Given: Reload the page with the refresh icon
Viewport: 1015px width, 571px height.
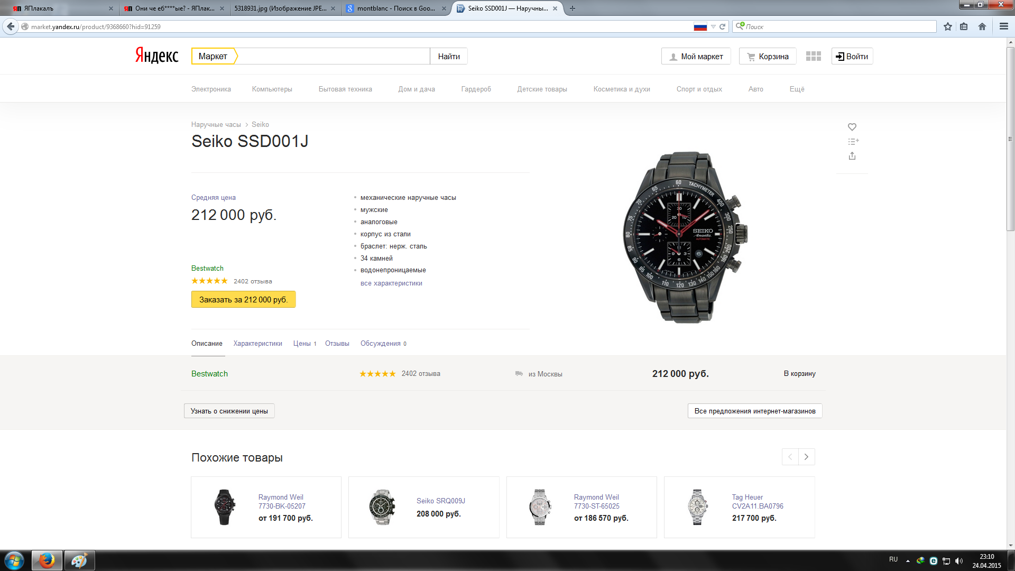Looking at the screenshot, I should click(x=722, y=26).
